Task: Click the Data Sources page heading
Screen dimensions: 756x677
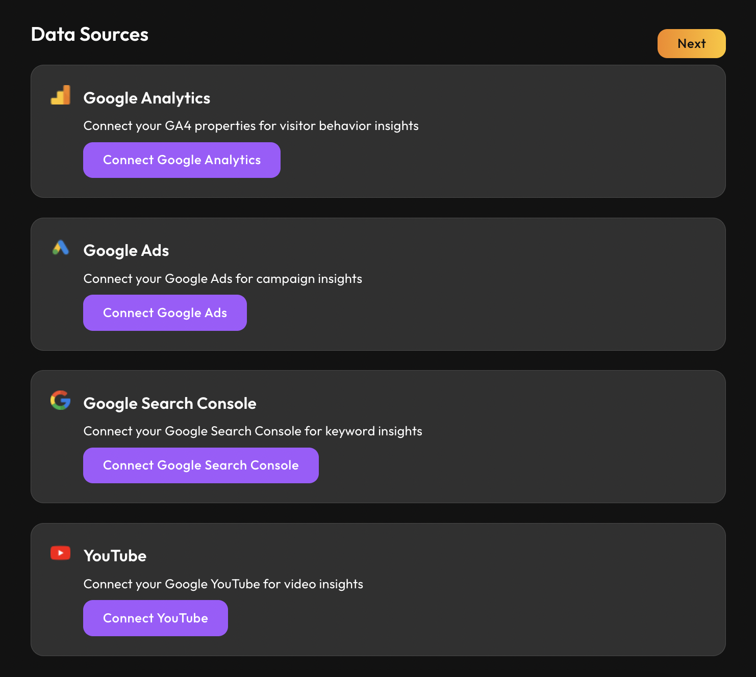Action: [89, 35]
